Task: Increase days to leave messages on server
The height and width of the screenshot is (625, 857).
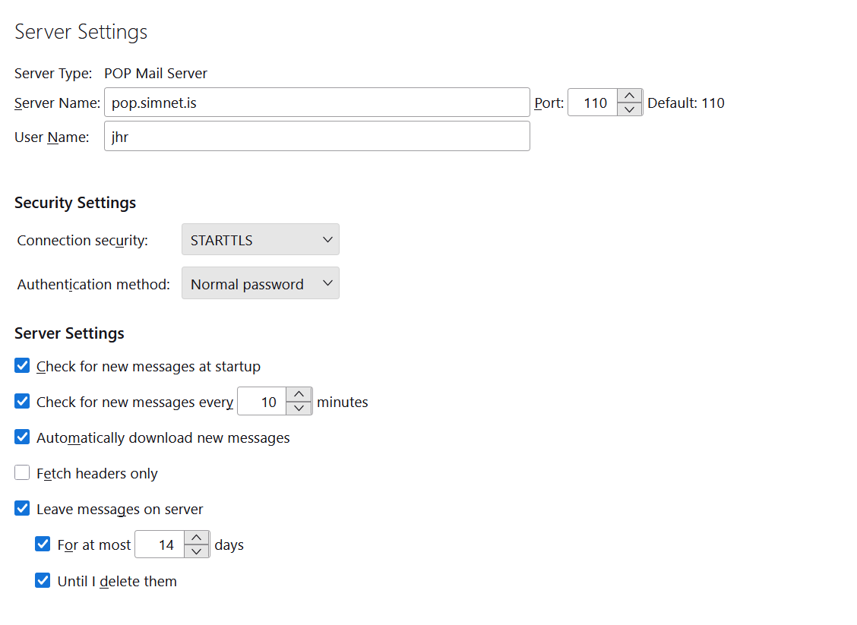Action: 197,538
